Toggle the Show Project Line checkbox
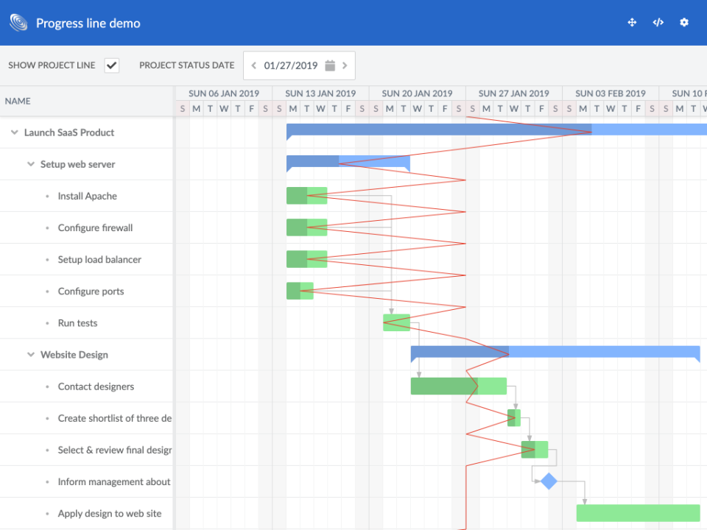Image resolution: width=707 pixels, height=530 pixels. (112, 66)
